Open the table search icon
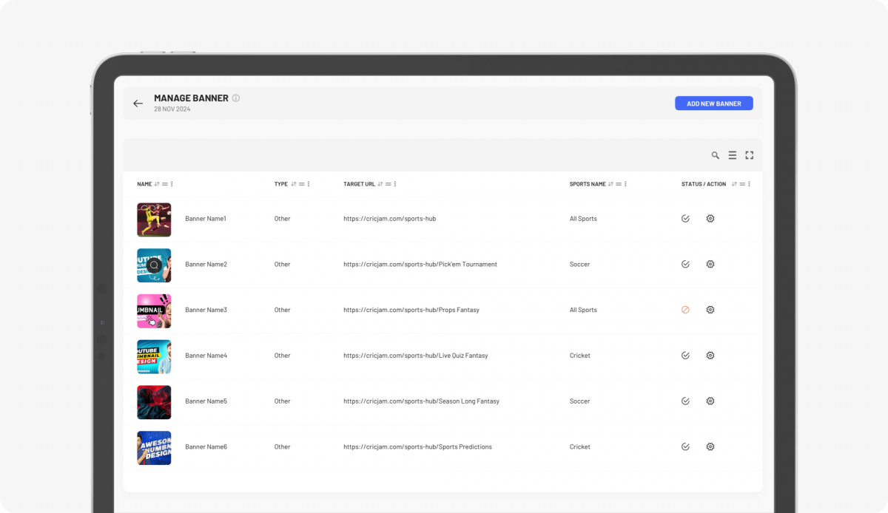Viewport: 888px width, 513px height. (x=715, y=155)
